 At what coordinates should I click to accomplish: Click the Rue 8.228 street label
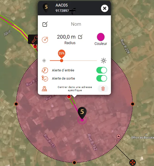coord(125,46)
